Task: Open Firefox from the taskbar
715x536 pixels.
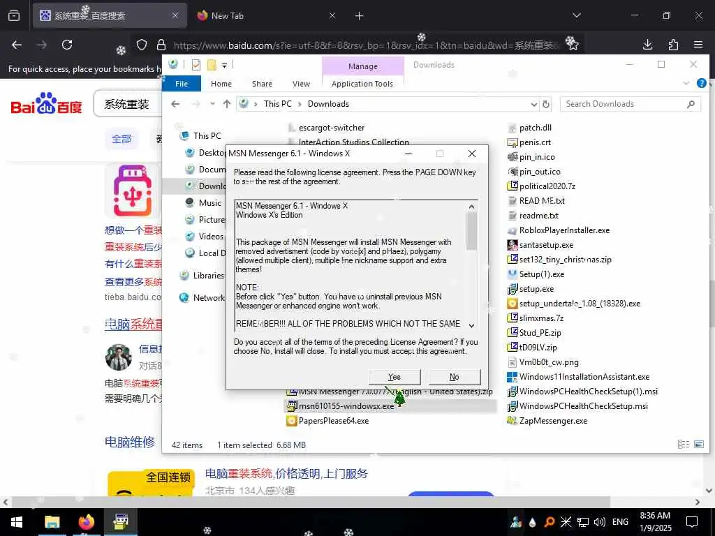Action: click(86, 522)
